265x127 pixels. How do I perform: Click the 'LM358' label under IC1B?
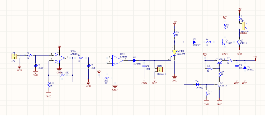point(124,57)
